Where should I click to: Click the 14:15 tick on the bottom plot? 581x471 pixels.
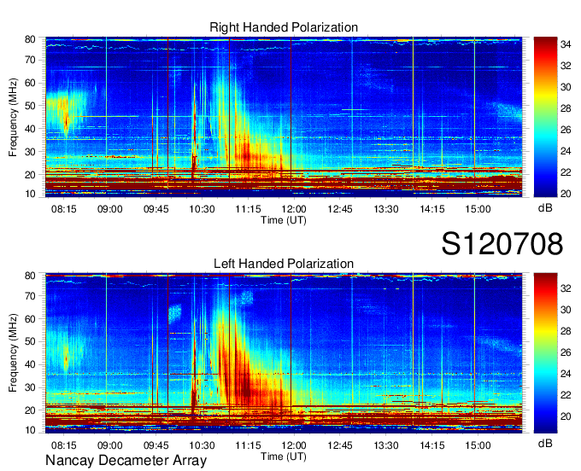[432, 445]
